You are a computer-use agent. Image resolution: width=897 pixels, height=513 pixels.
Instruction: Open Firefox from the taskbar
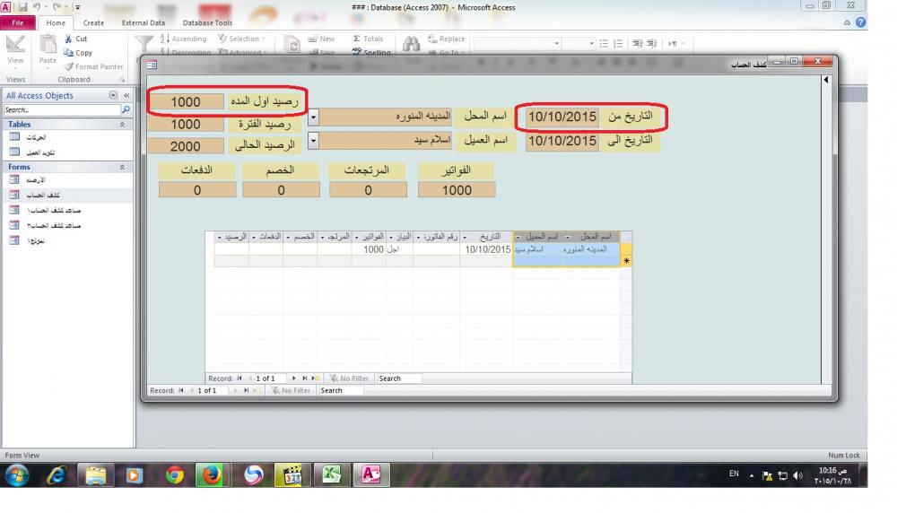pos(213,474)
